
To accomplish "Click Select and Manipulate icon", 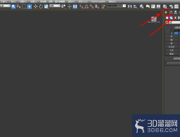I will tap(70, 6).
